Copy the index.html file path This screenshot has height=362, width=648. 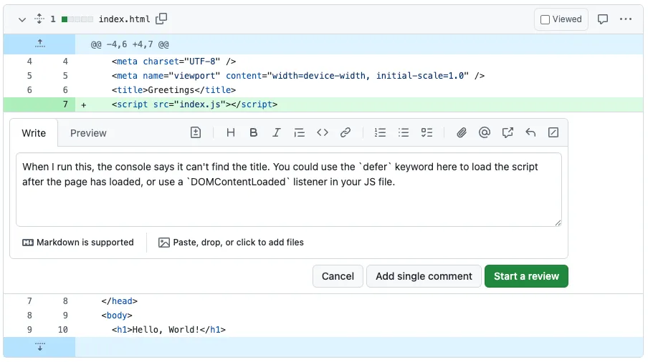click(x=161, y=19)
